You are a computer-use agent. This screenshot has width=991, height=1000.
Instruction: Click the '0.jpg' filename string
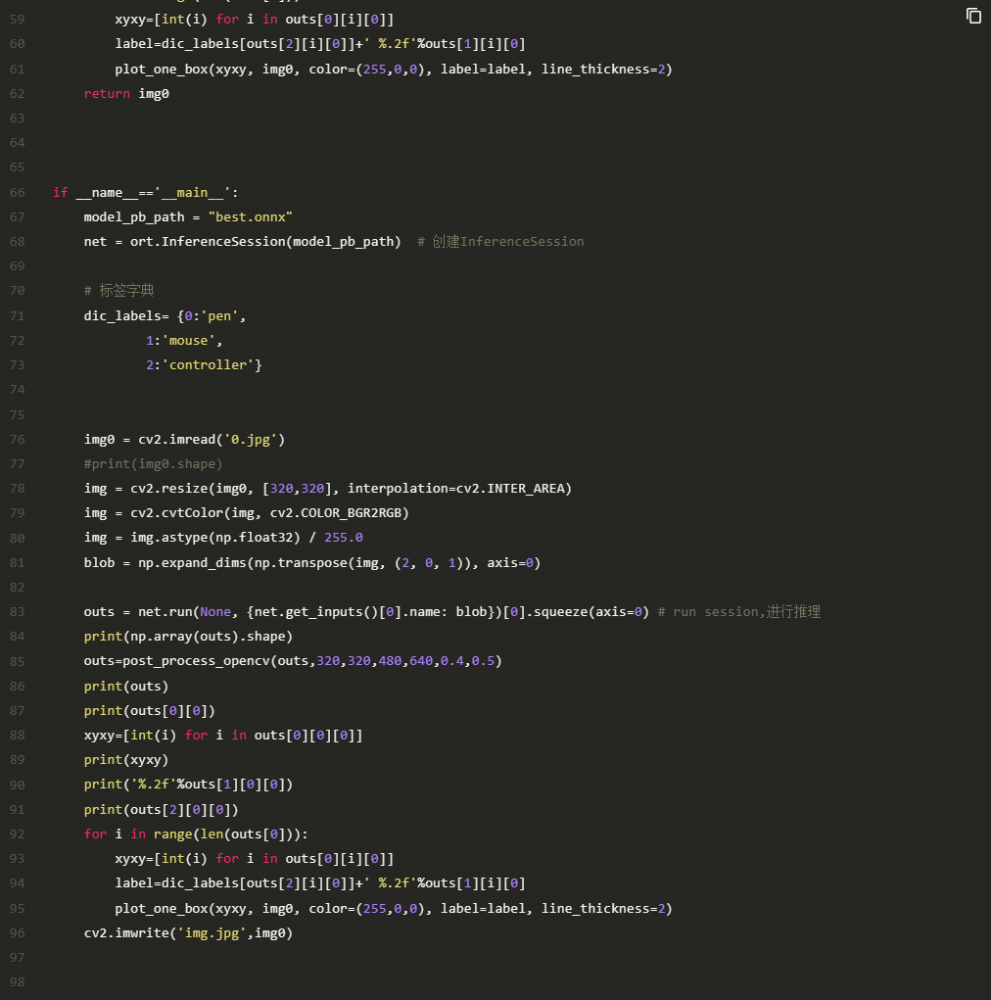click(251, 440)
